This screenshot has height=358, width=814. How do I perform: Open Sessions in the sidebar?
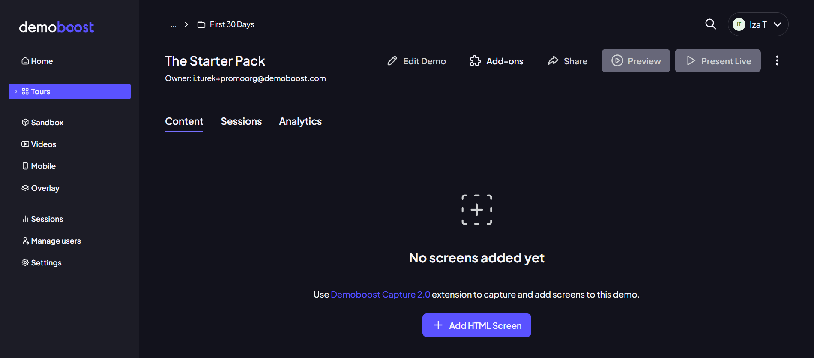pyautogui.click(x=42, y=219)
